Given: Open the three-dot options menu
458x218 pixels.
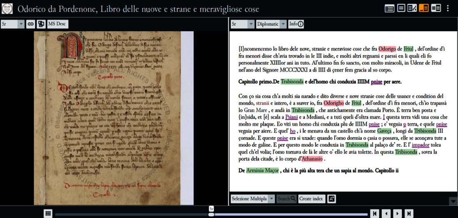Looking at the screenshot, I should click(x=448, y=8).
